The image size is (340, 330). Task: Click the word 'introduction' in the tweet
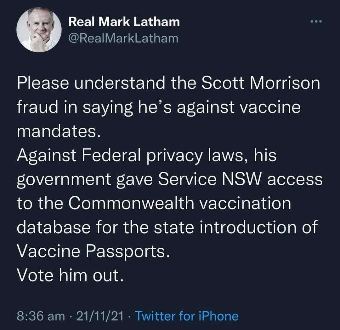[x=248, y=227]
